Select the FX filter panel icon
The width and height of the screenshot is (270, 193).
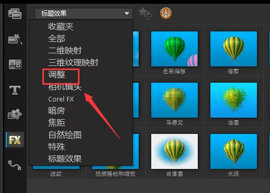pyautogui.click(x=15, y=140)
